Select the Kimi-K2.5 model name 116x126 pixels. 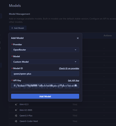click(24, 104)
